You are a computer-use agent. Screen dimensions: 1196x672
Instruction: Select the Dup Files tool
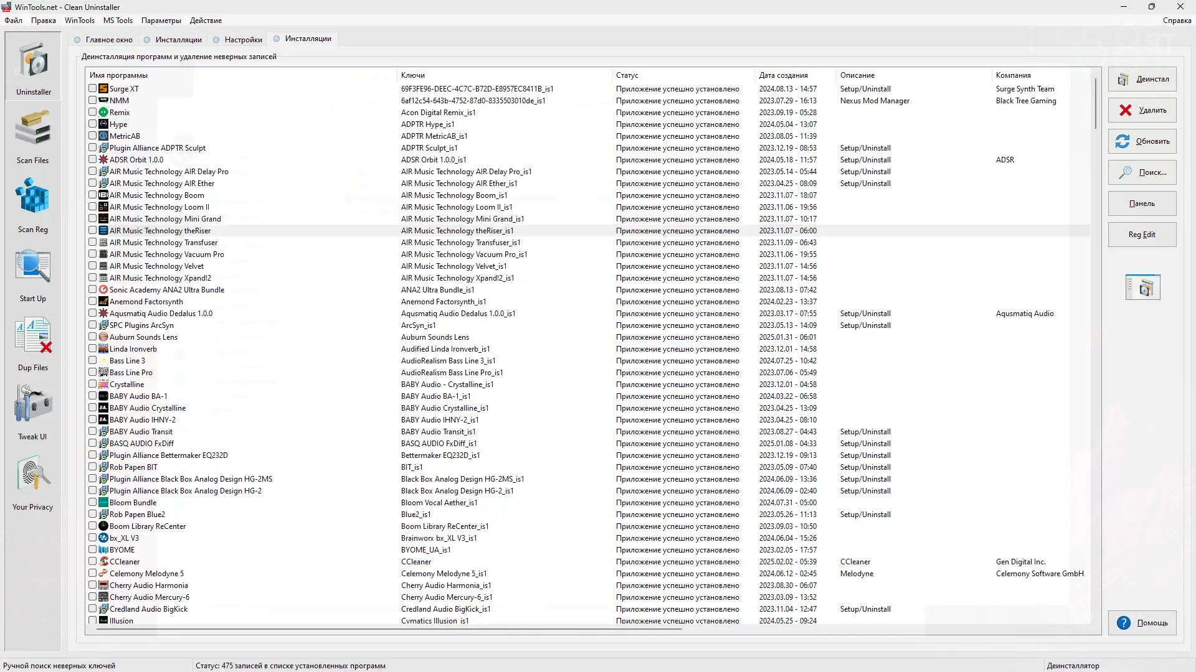[32, 342]
